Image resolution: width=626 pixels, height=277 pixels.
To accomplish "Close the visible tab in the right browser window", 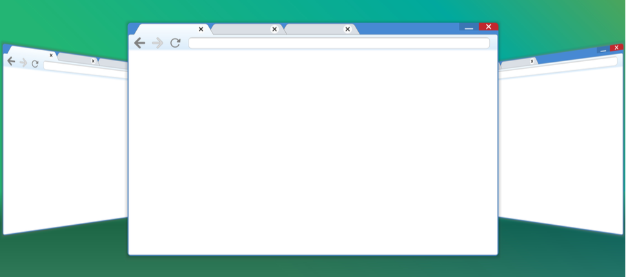I will point(532,61).
